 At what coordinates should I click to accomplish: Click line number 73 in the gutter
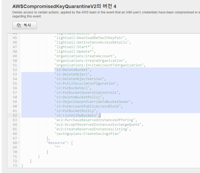click(x=15, y=166)
